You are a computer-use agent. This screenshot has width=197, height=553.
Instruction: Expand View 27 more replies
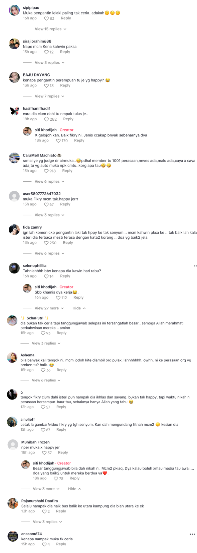(48, 308)
